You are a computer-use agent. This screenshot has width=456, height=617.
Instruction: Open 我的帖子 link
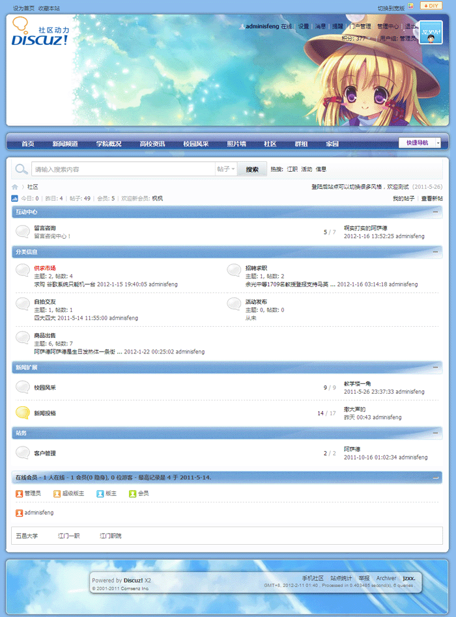pos(404,199)
